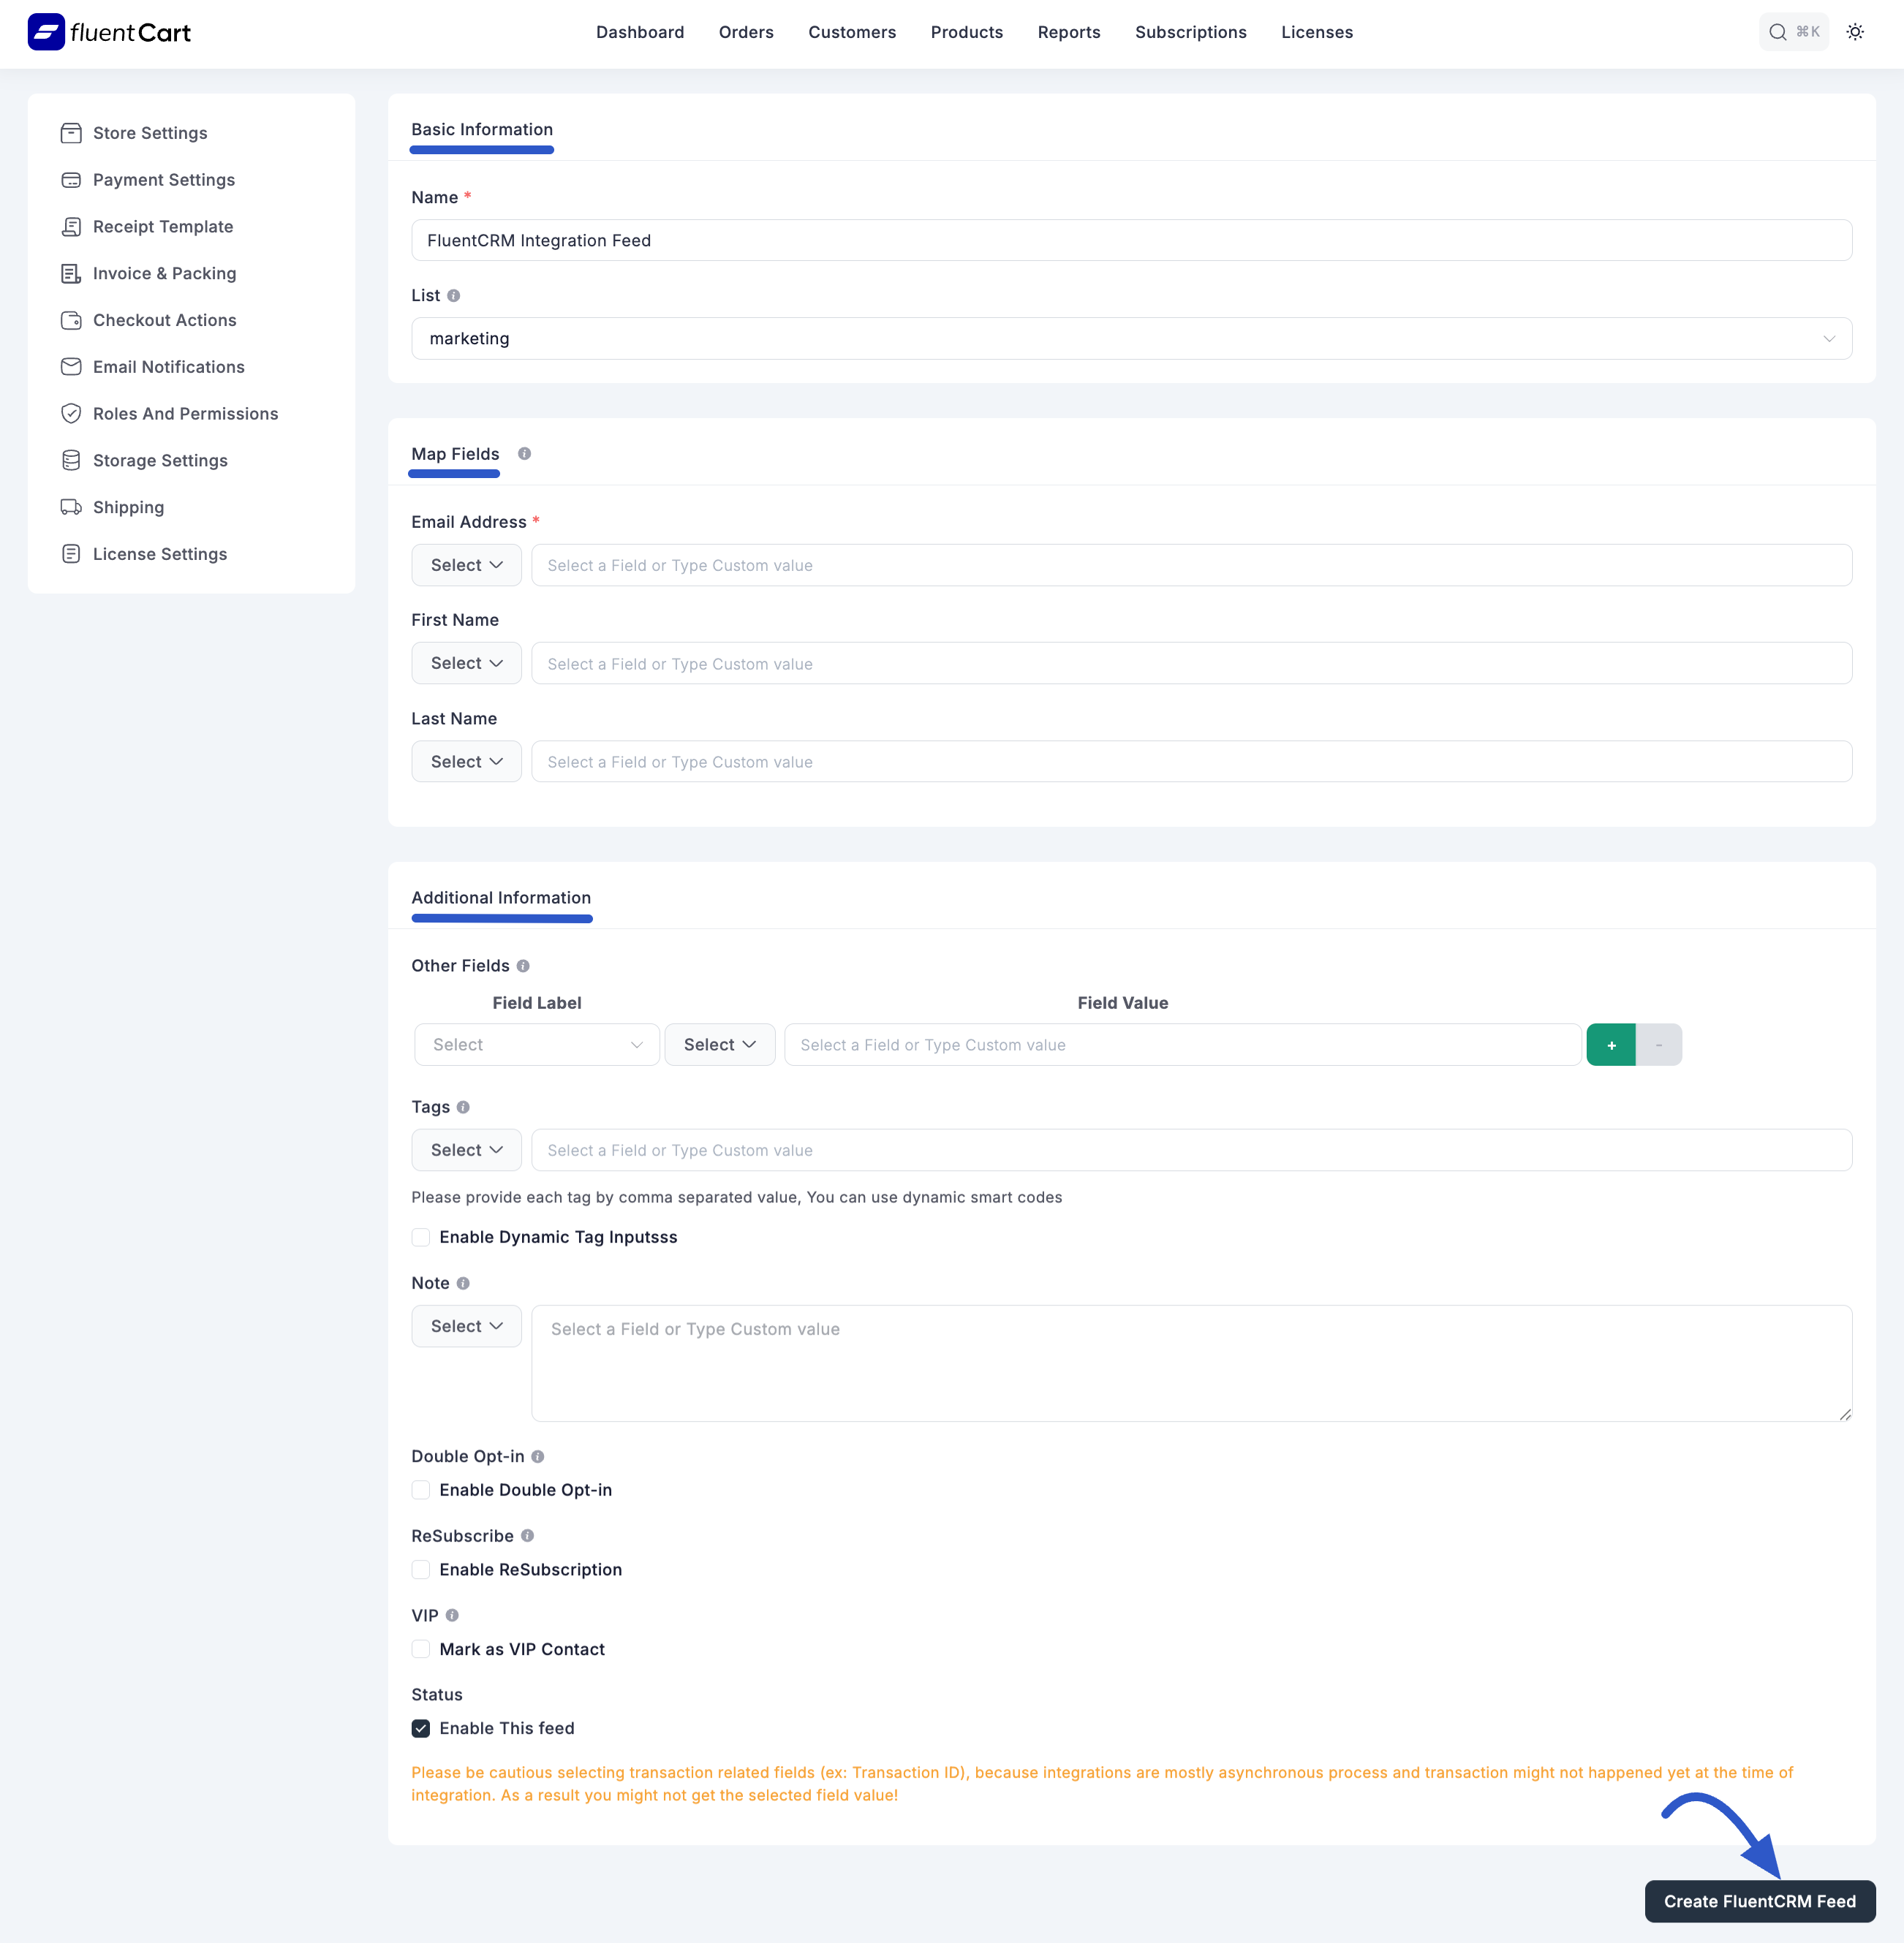Show the VIP info icon
The height and width of the screenshot is (1943, 1904).
click(x=452, y=1616)
